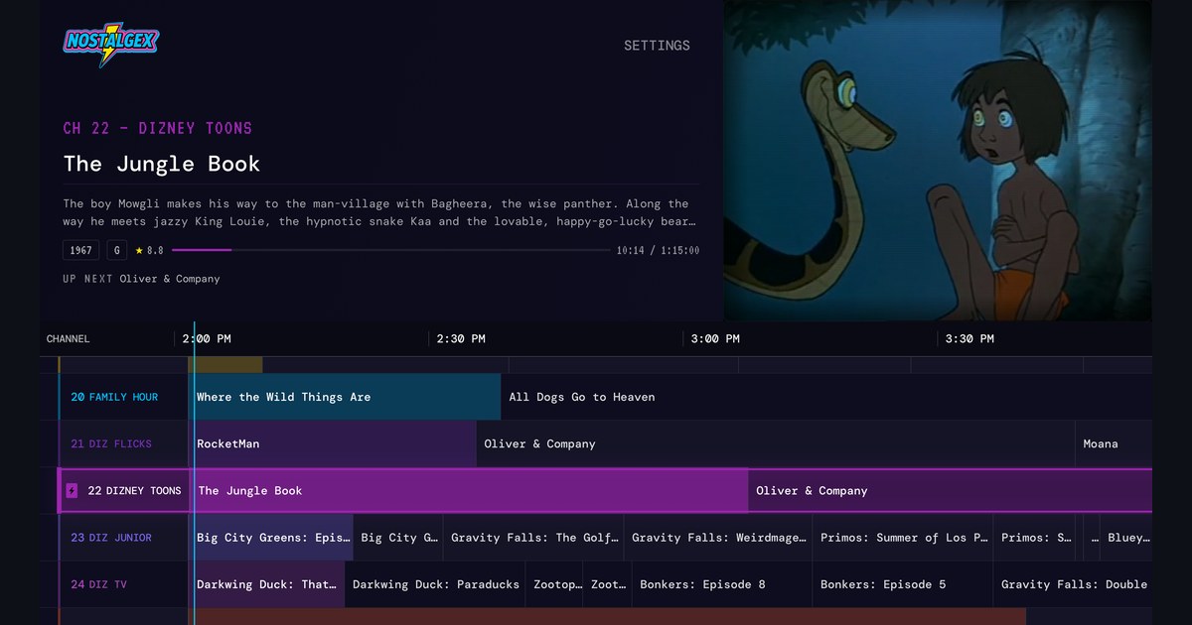Click the CHANNEL column header
This screenshot has width=1192, height=625.
(68, 338)
